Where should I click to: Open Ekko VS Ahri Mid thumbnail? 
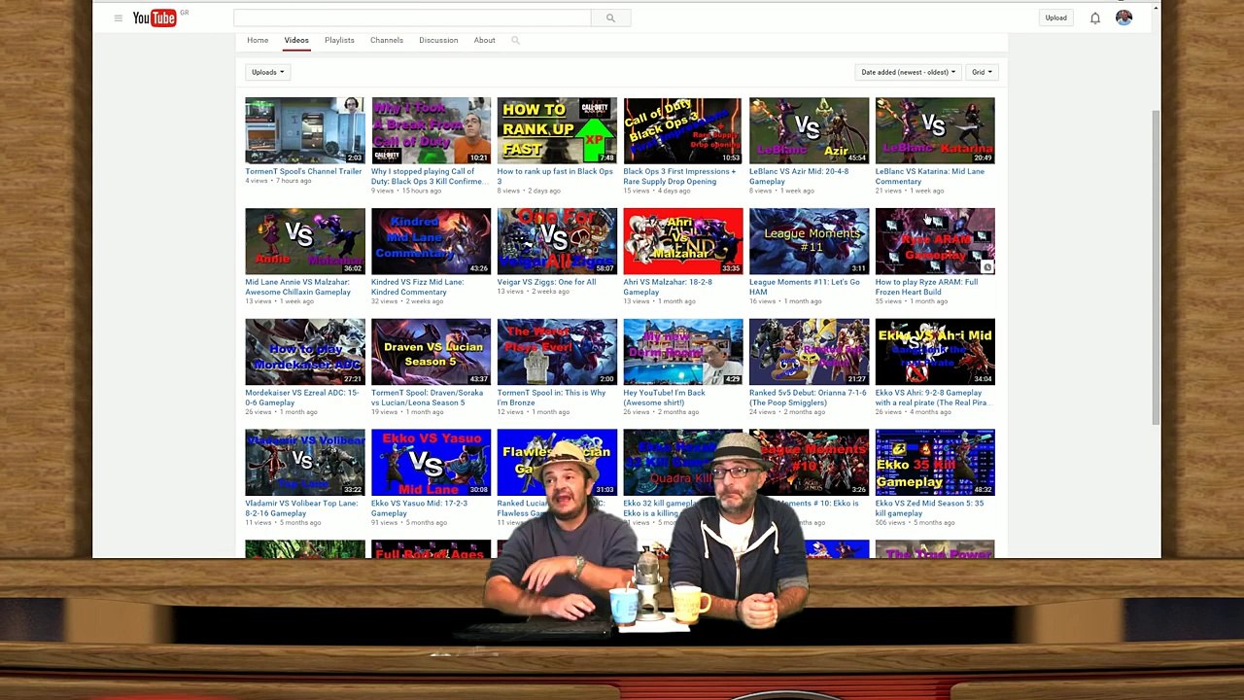click(x=935, y=352)
